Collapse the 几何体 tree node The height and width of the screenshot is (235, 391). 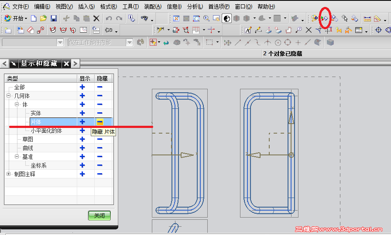point(8,95)
